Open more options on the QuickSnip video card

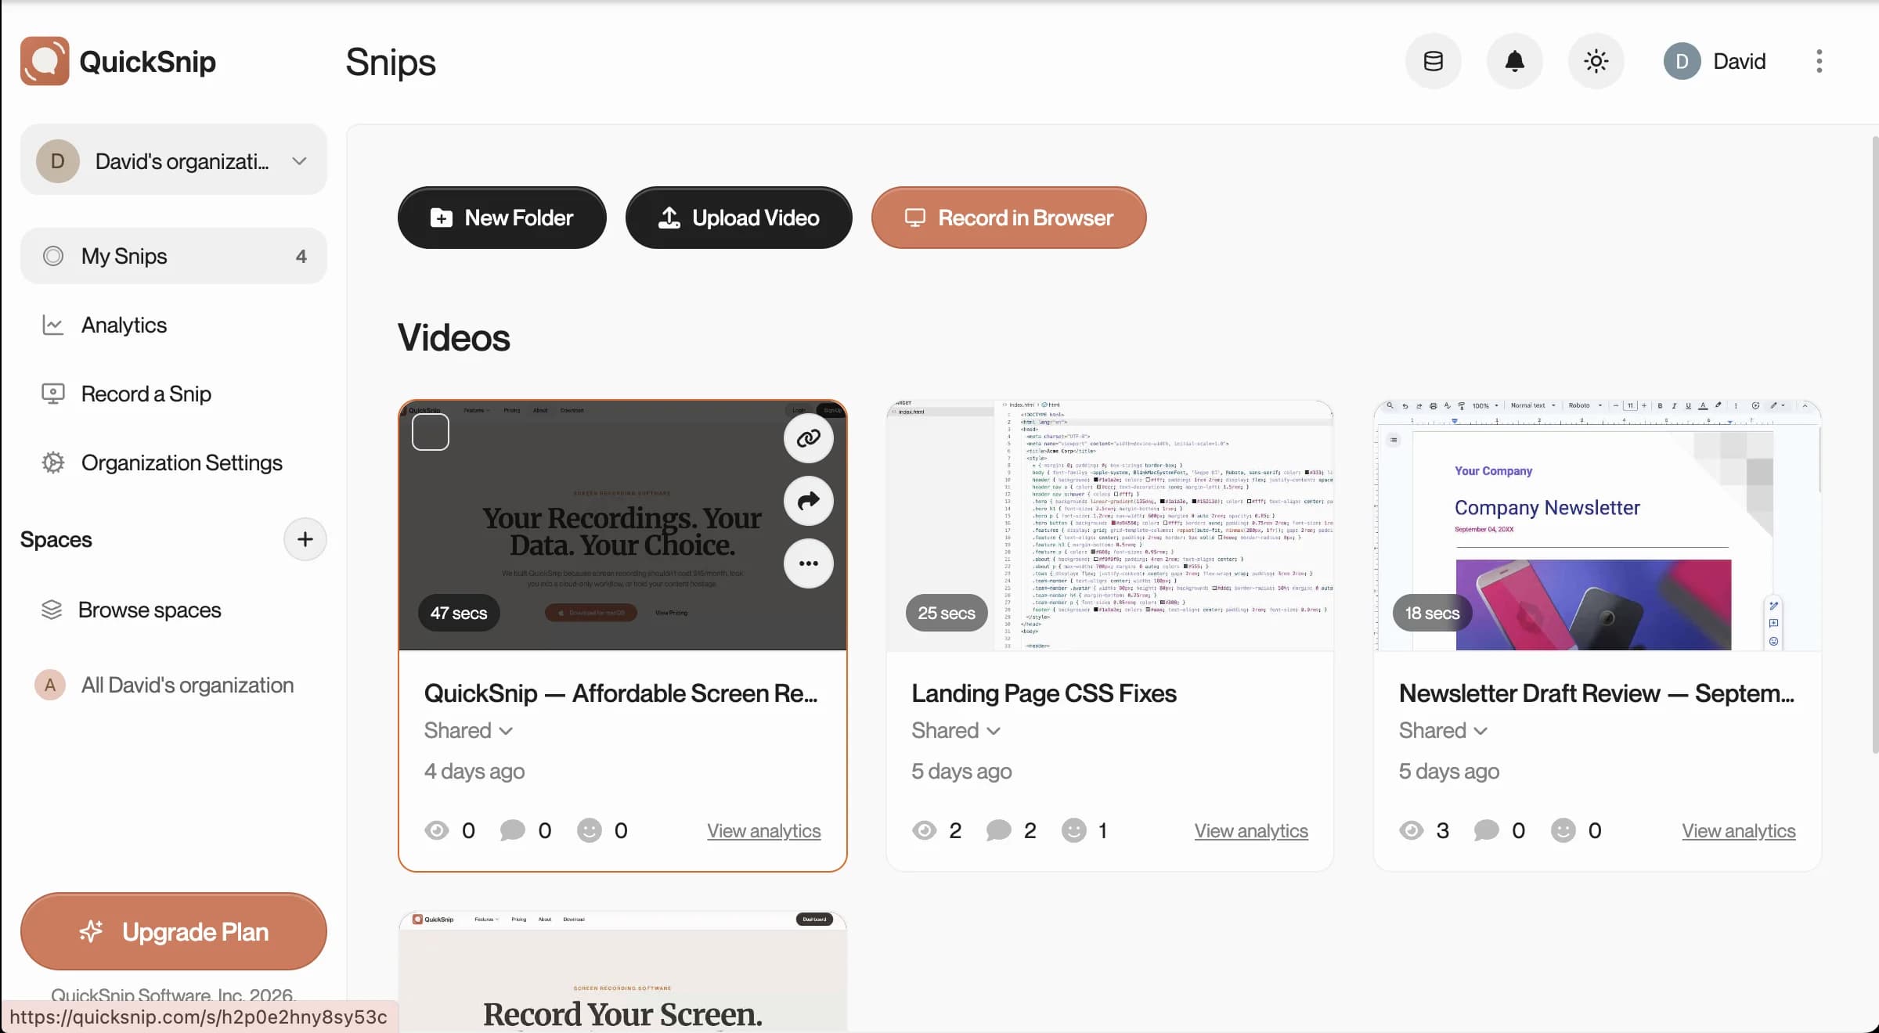[x=808, y=563]
